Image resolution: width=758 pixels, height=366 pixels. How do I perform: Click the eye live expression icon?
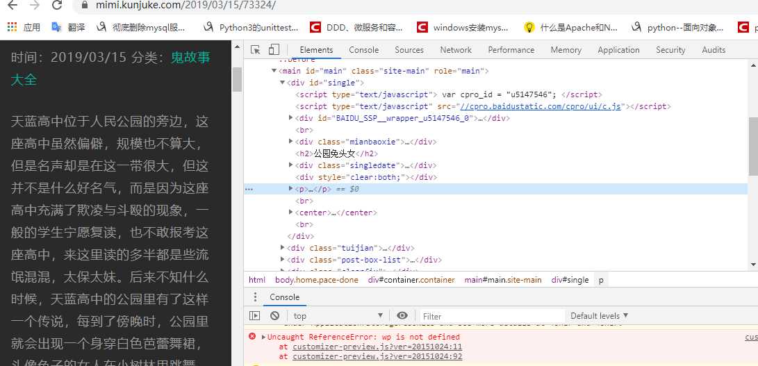pyautogui.click(x=402, y=316)
